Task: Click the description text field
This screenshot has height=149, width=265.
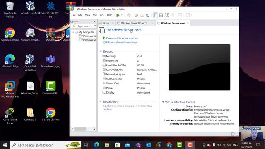Action: 128,108
